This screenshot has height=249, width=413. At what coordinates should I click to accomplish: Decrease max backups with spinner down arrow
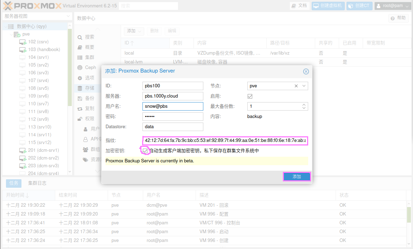point(304,108)
